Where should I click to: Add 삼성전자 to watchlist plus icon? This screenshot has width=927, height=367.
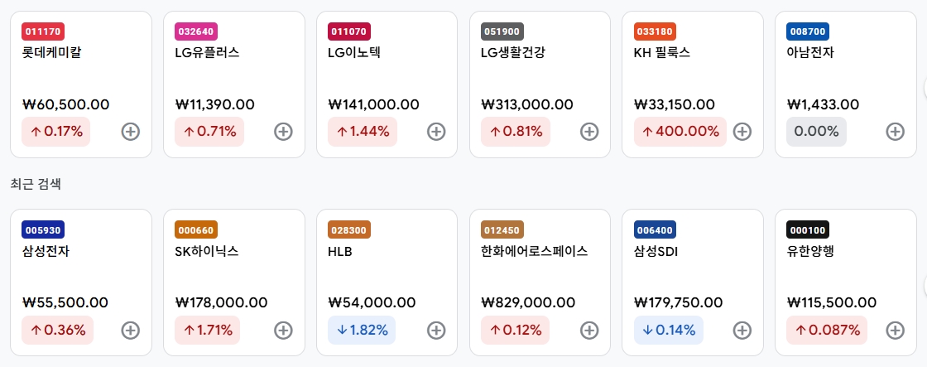(x=131, y=330)
